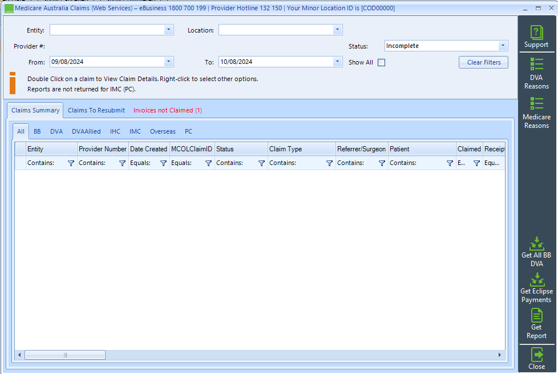Open the Support panel from sidebar

pos(536,36)
